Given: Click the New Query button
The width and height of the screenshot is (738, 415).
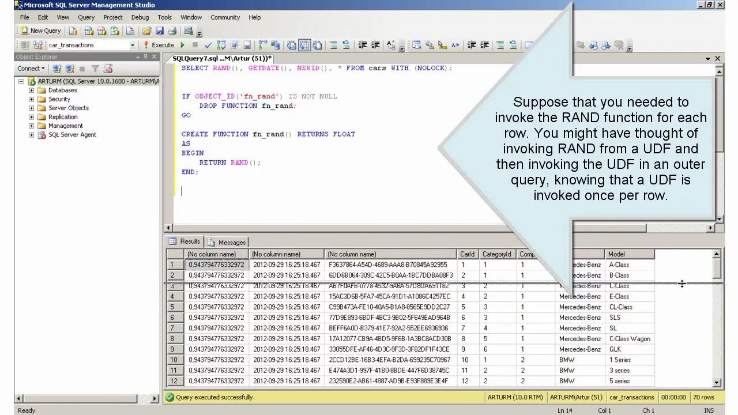Looking at the screenshot, I should pos(40,31).
